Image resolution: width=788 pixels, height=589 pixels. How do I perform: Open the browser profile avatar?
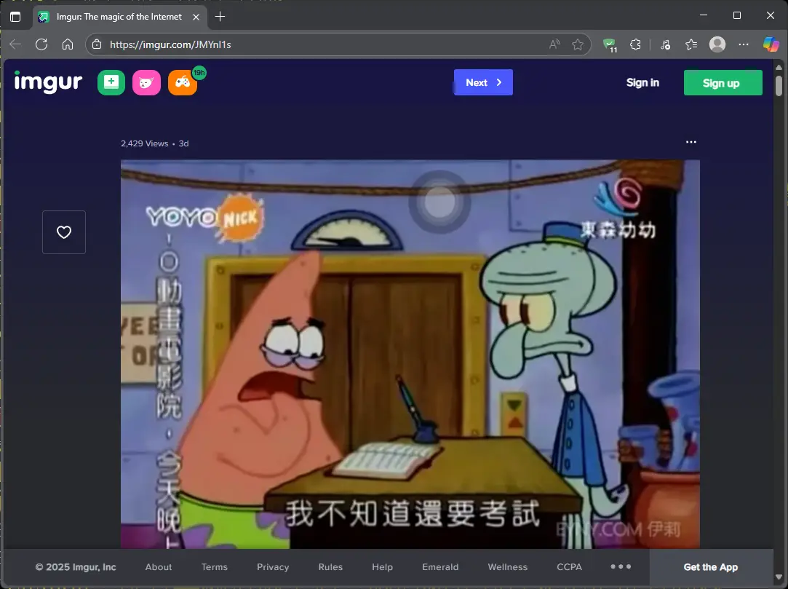[717, 44]
